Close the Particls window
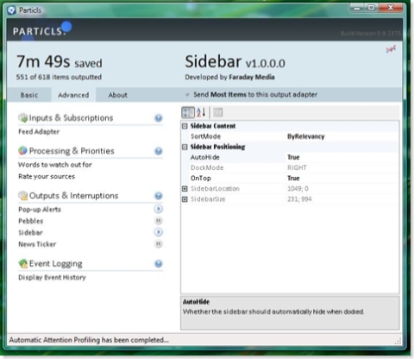Viewport: 414px width, 359px height. (x=391, y=8)
